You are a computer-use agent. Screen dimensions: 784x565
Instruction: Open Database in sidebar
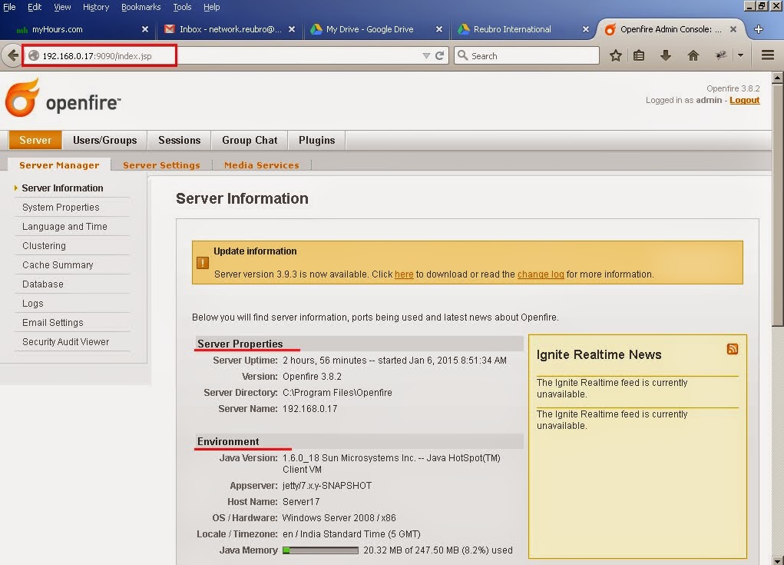coord(43,284)
